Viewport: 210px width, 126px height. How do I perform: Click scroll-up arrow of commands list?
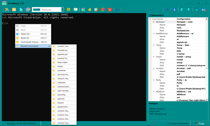[x=207, y=19]
